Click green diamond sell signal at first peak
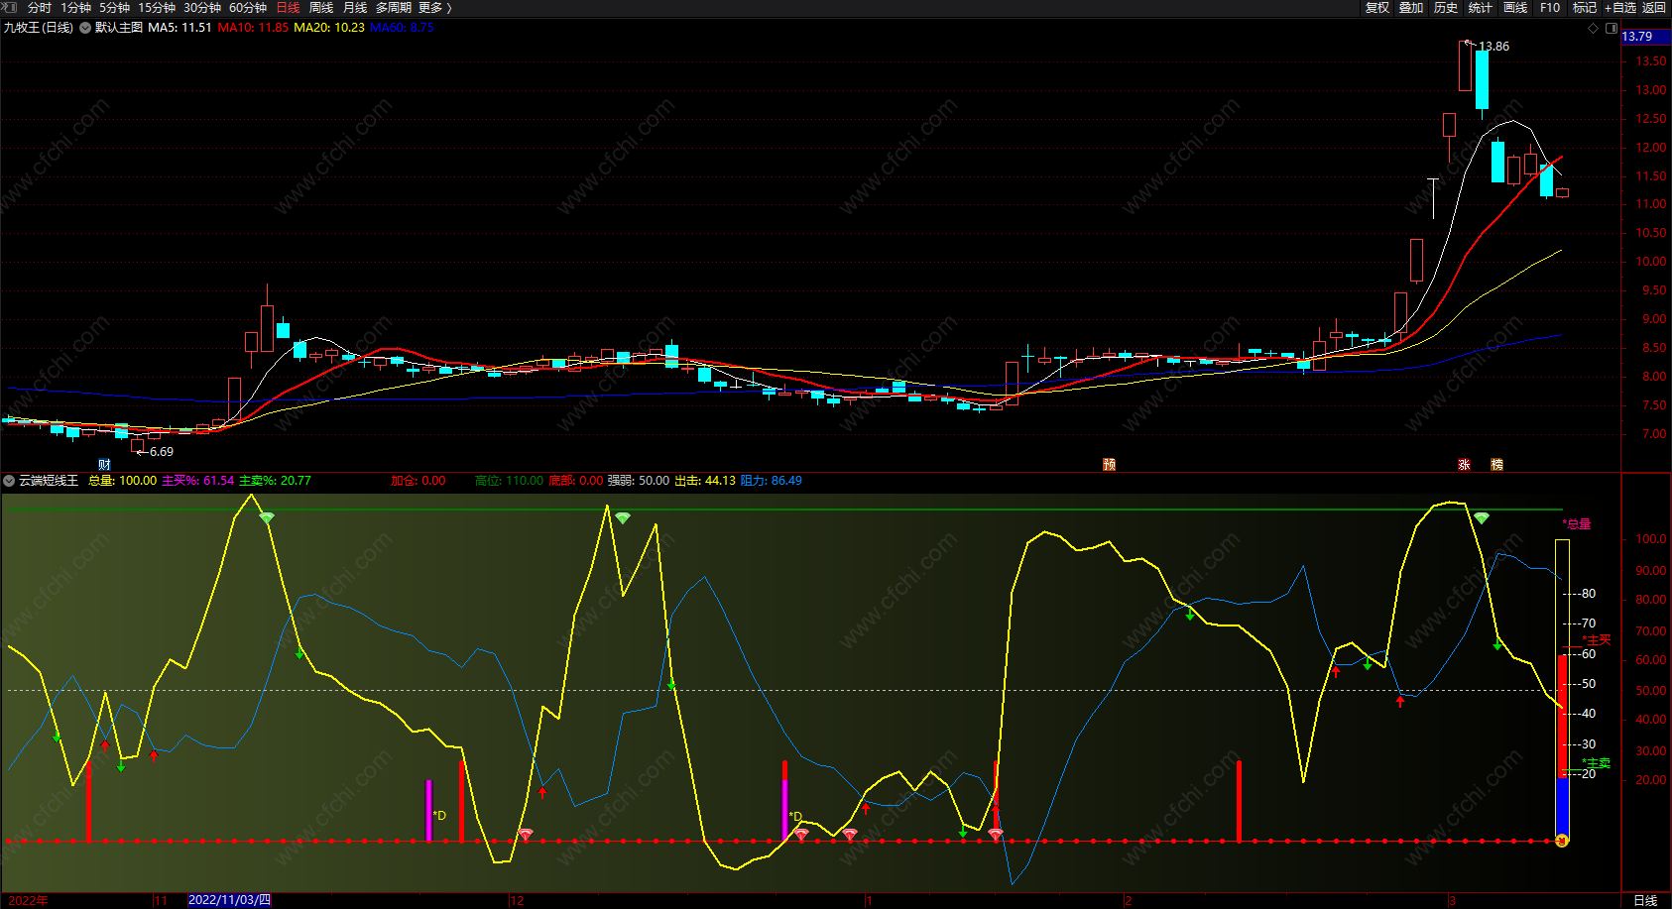The height and width of the screenshot is (909, 1672). coord(266,517)
